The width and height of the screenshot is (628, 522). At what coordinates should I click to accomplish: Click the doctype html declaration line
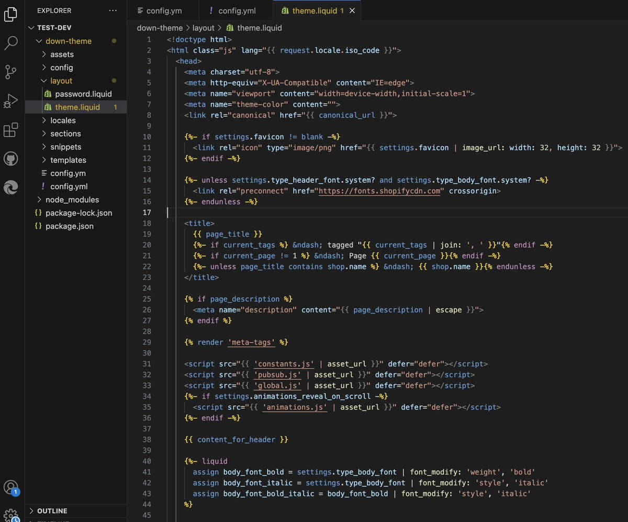point(199,39)
